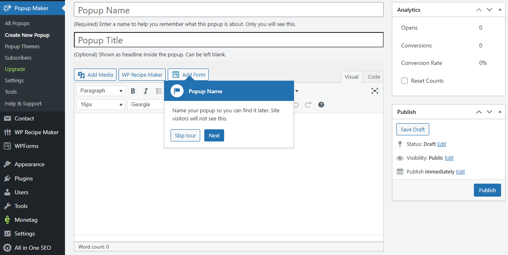This screenshot has width=508, height=255.
Task: Edit the Visibility setting link
Action: point(449,158)
